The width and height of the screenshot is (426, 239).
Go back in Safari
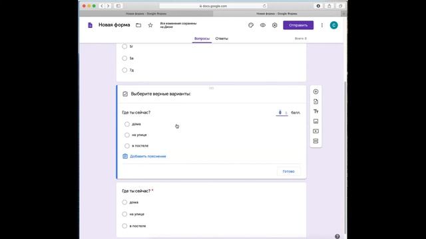(x=102, y=6)
